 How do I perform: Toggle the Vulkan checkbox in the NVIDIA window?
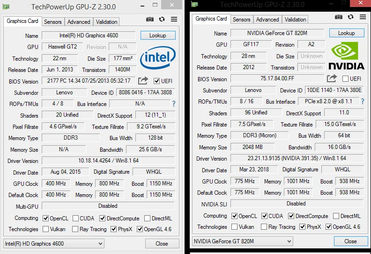[x=235, y=226]
